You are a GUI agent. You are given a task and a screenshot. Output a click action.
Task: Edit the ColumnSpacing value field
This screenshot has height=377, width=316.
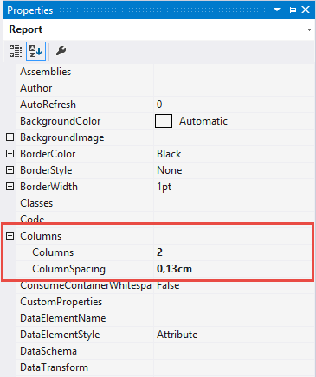233,269
